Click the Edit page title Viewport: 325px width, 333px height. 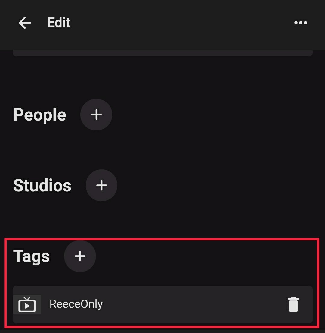(x=59, y=23)
